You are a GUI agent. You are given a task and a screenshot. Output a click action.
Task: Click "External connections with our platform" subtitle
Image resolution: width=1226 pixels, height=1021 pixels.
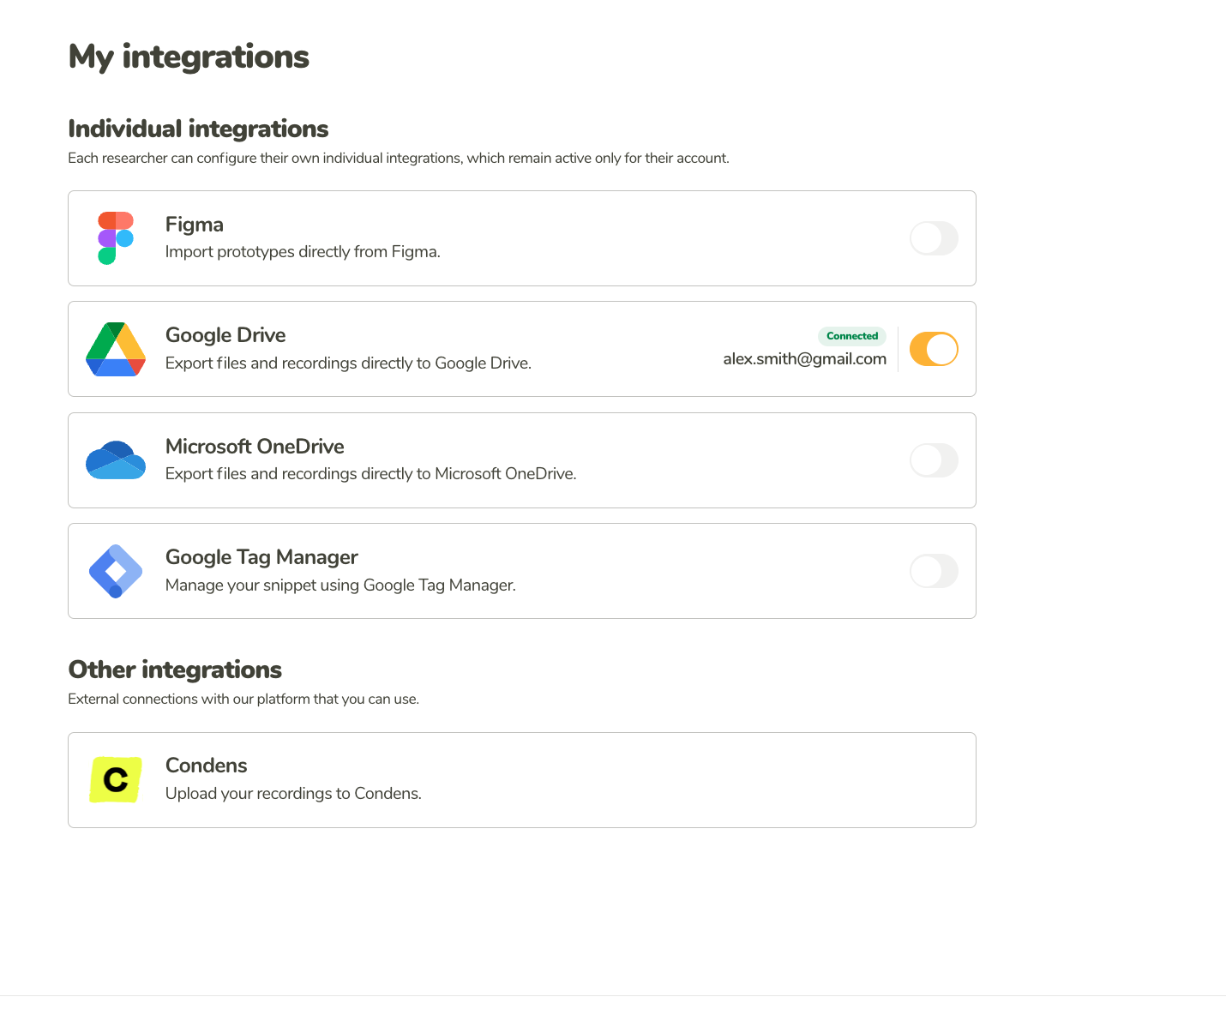[243, 700]
